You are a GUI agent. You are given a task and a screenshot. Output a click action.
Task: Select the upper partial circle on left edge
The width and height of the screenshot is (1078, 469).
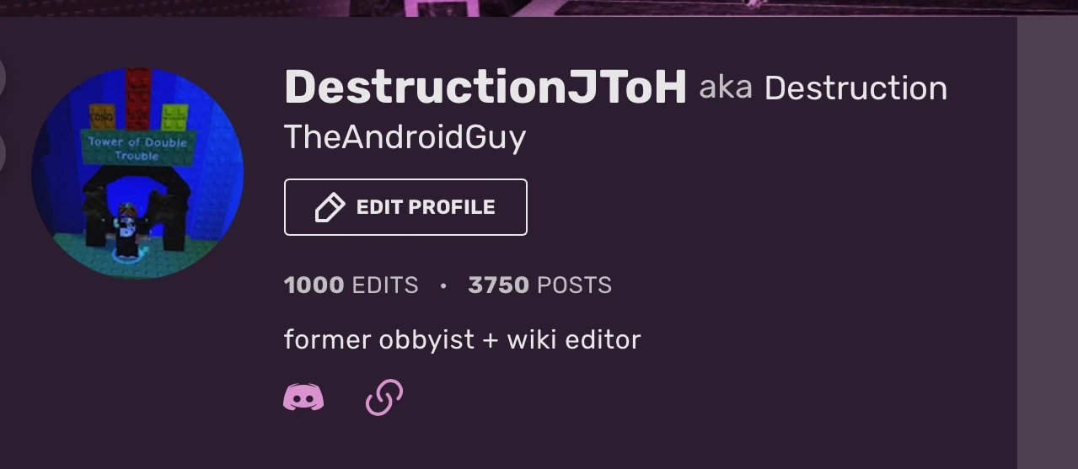(x=2, y=77)
